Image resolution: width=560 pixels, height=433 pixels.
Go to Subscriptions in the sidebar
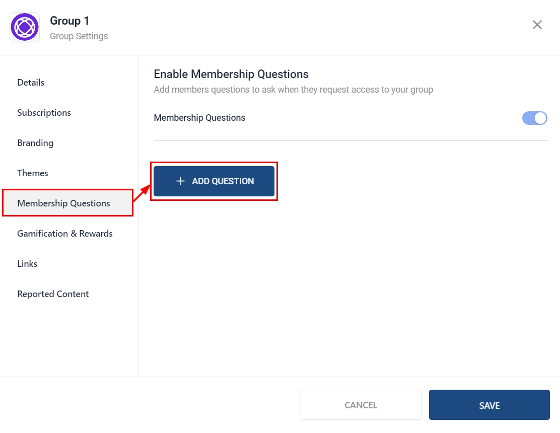[x=44, y=113]
